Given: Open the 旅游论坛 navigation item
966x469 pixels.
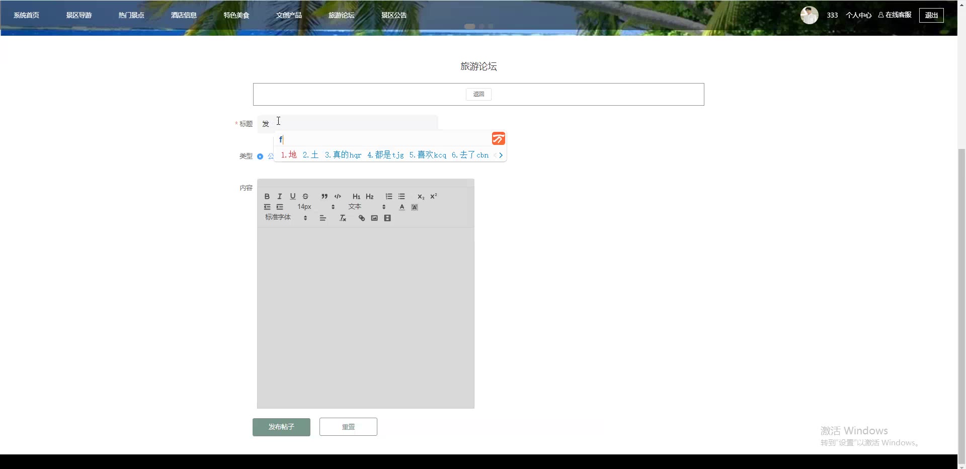Looking at the screenshot, I should [x=342, y=15].
